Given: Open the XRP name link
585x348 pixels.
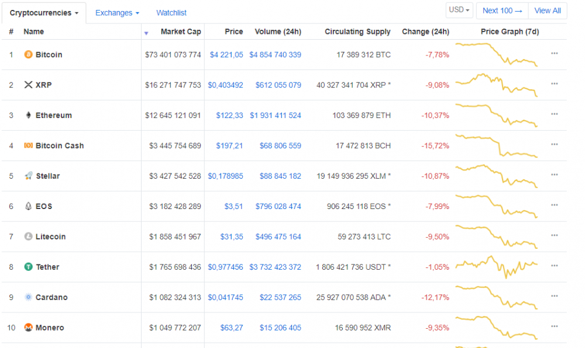Looking at the screenshot, I should [x=44, y=85].
